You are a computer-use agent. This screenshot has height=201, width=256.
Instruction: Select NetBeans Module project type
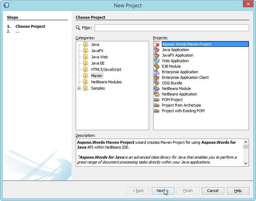click(176, 88)
